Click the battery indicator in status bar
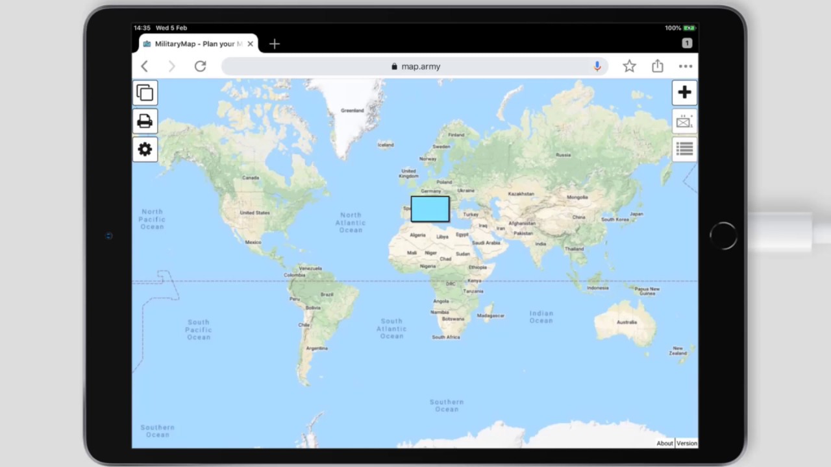The image size is (831, 467). point(689,28)
